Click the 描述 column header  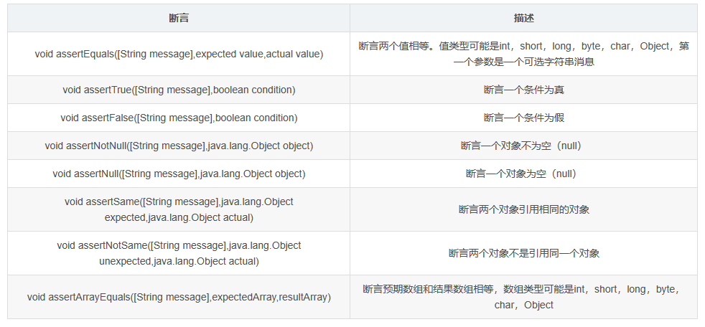coord(524,18)
